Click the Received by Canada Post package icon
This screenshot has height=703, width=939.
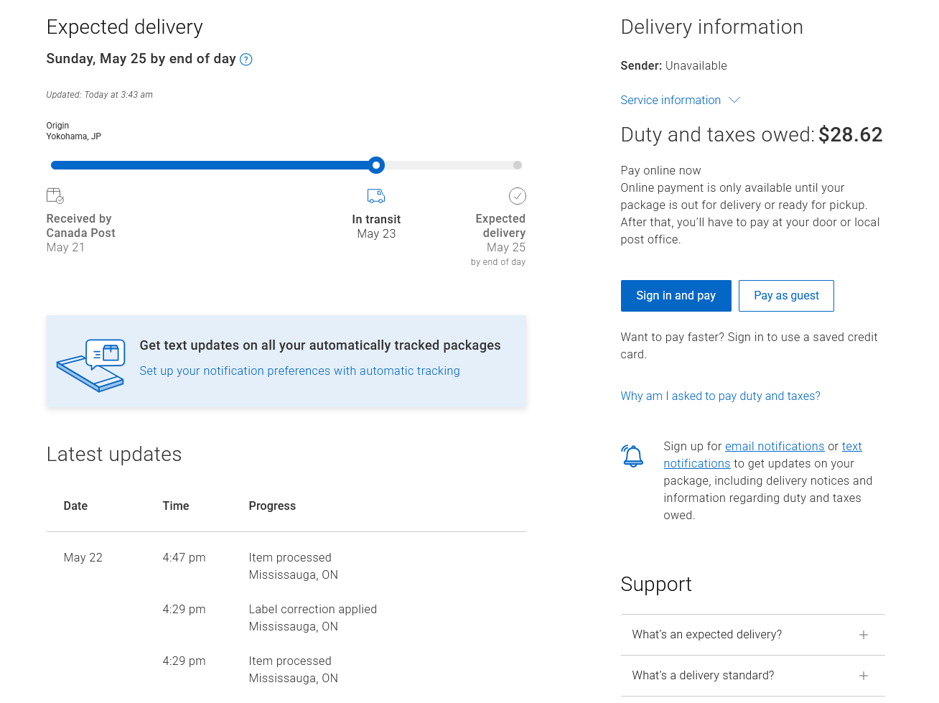[x=55, y=195]
